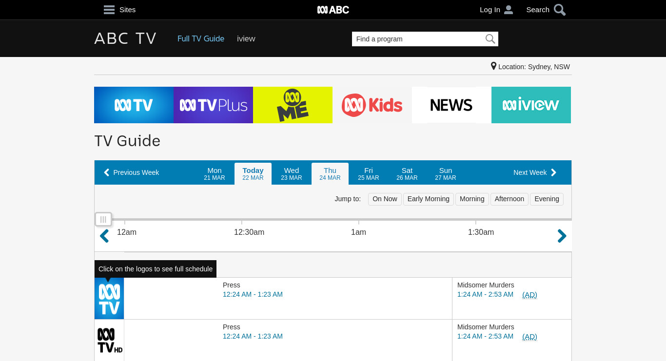Select the Thu 24 MAR tab

[x=330, y=173]
